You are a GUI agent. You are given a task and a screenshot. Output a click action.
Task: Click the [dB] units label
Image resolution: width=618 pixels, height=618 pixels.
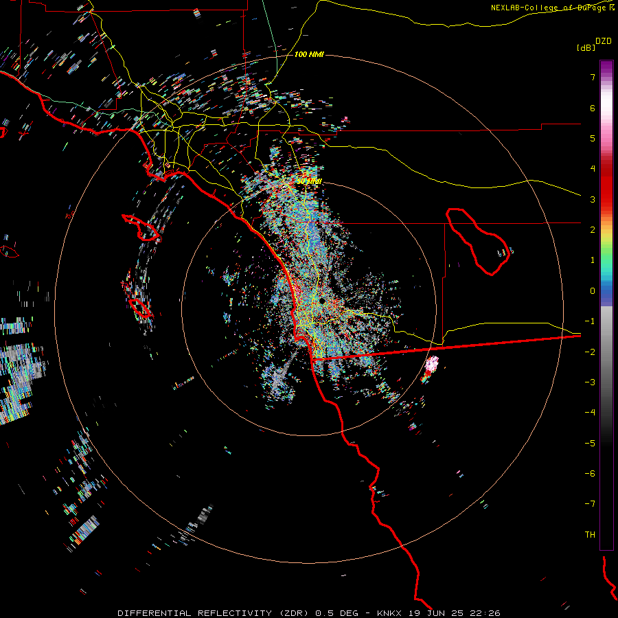tap(586, 47)
